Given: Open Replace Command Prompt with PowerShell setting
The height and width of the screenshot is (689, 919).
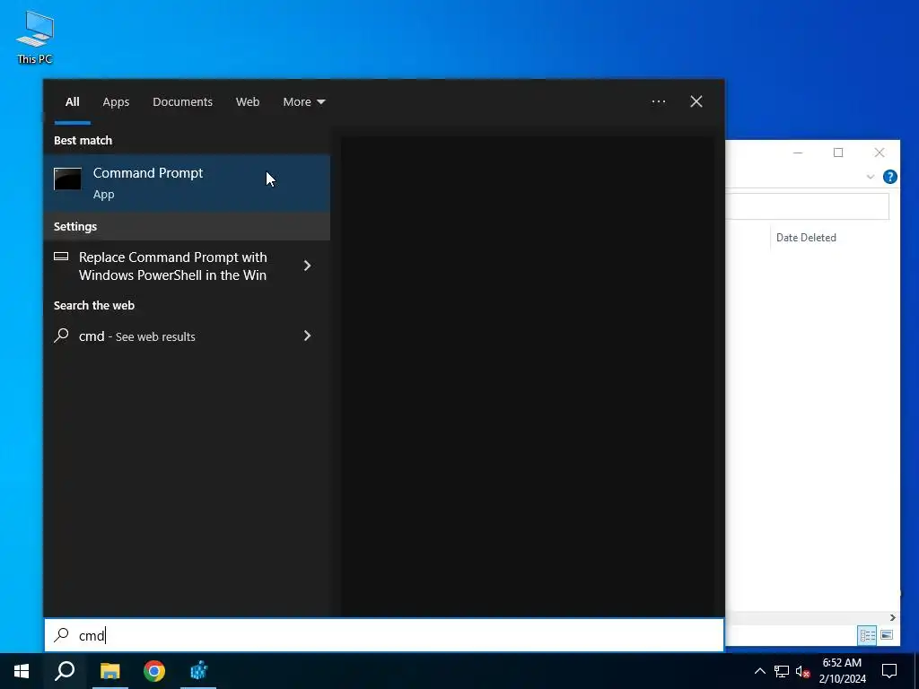Looking at the screenshot, I should (x=173, y=266).
